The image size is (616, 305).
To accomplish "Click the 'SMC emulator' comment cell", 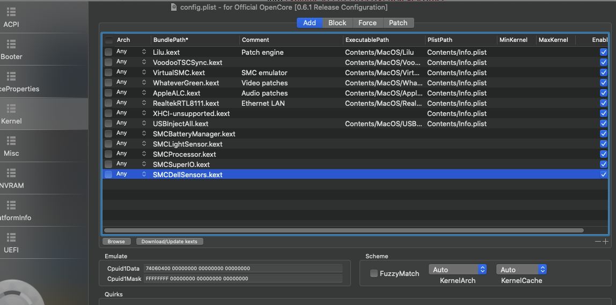I will pyautogui.click(x=264, y=72).
